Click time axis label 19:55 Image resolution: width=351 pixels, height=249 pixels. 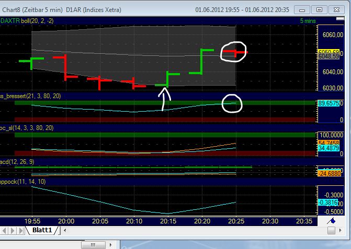point(32,221)
